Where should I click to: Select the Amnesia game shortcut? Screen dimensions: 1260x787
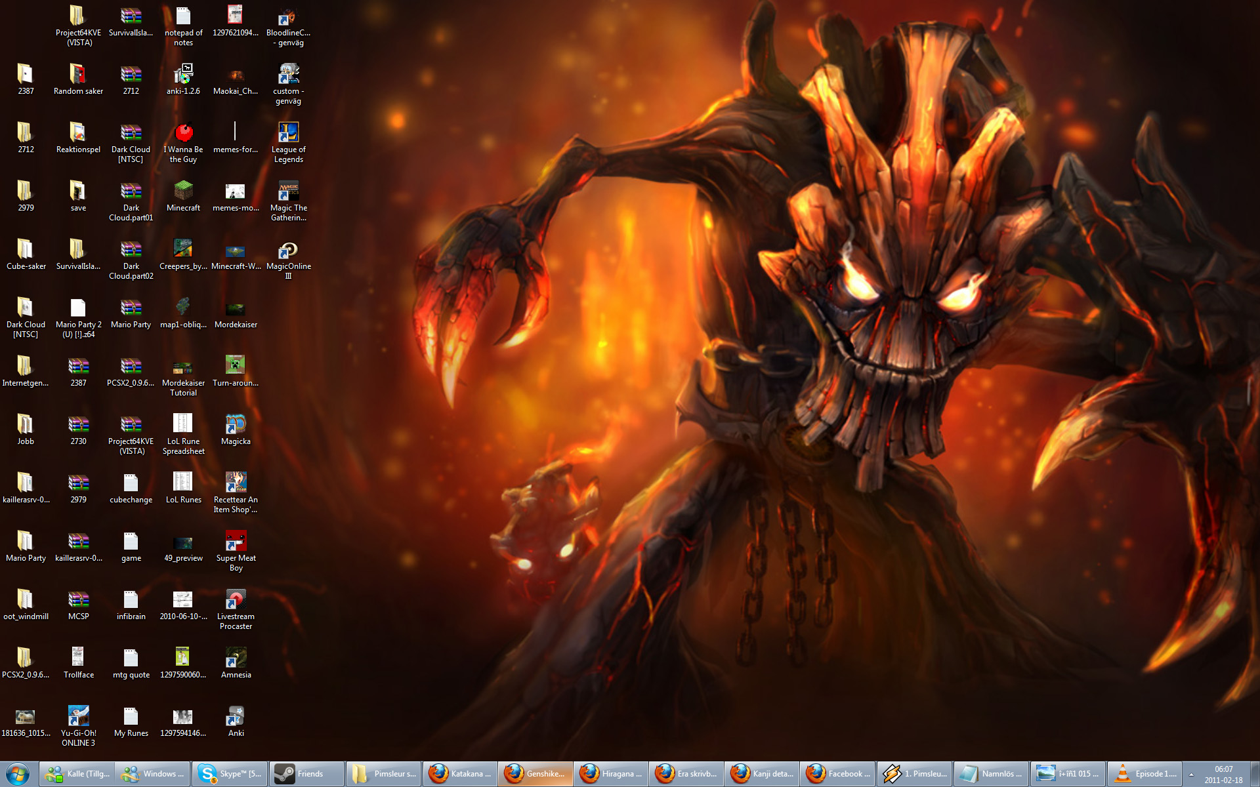click(x=236, y=662)
